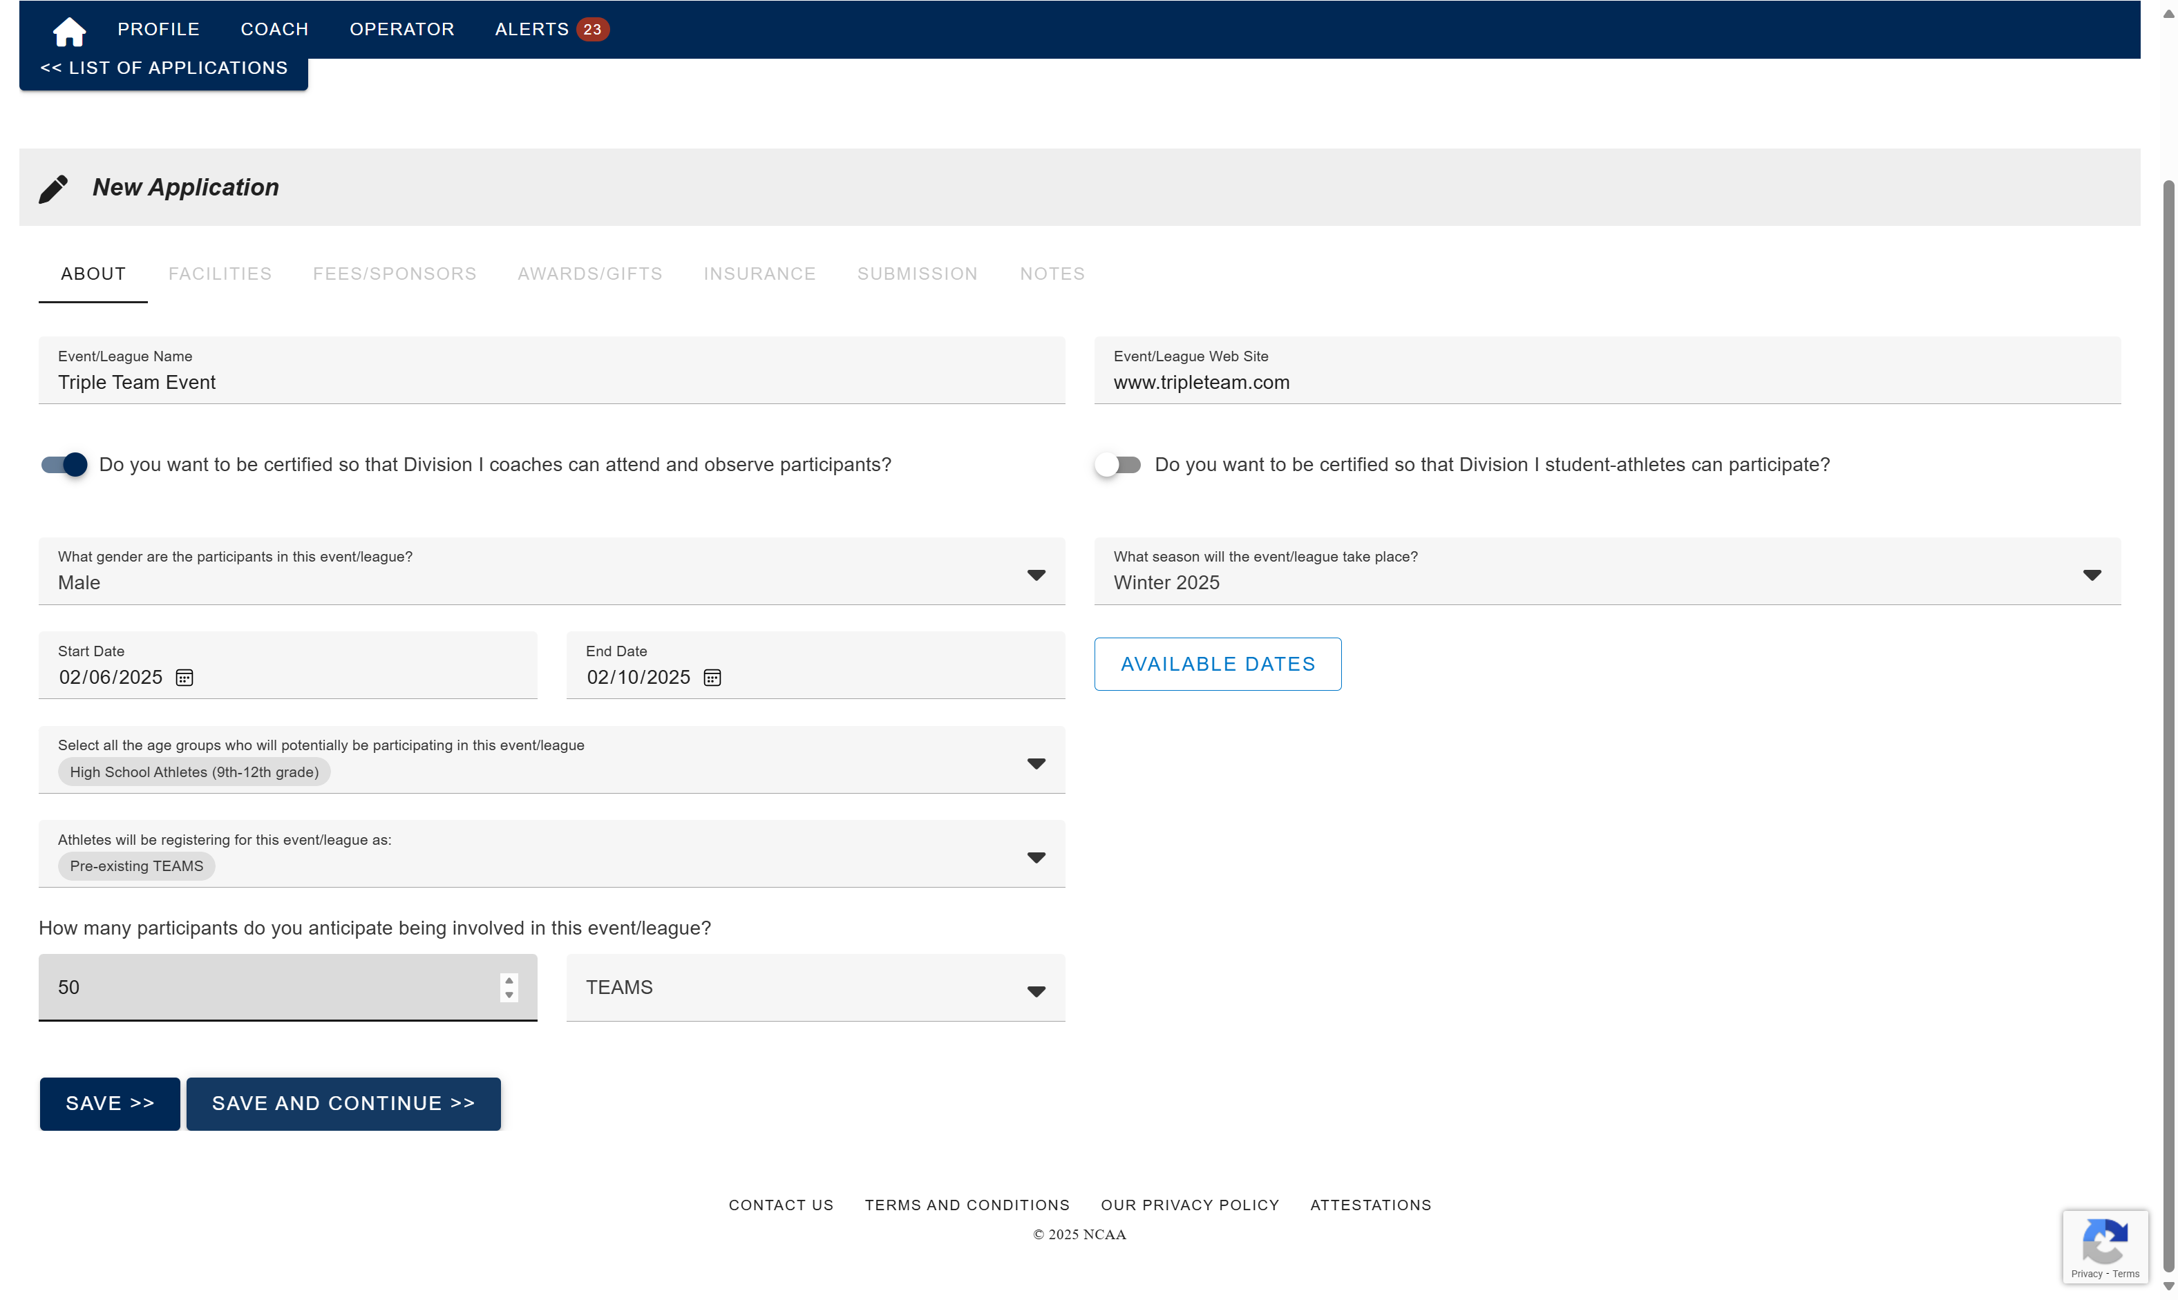Enable Division I student-athletes participation switch
Screen dimensions: 2178x1300
click(x=1118, y=464)
